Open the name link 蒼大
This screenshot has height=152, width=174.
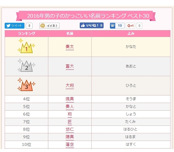70,66
